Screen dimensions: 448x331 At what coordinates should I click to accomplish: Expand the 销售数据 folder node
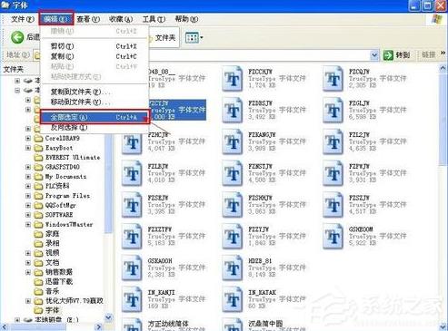(x=28, y=272)
